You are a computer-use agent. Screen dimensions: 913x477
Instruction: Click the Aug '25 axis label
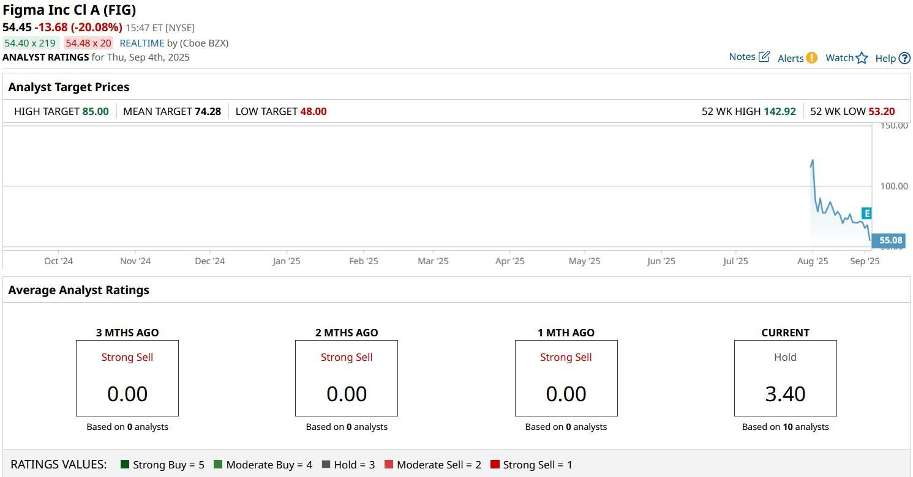tap(813, 261)
